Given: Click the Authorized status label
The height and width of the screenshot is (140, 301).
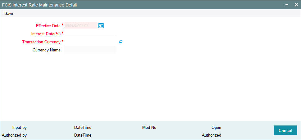Looking at the screenshot, I should pos(212,135).
